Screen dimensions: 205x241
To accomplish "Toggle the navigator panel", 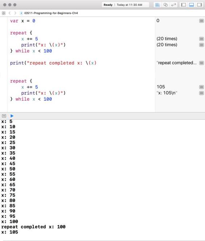I will pos(183,5).
